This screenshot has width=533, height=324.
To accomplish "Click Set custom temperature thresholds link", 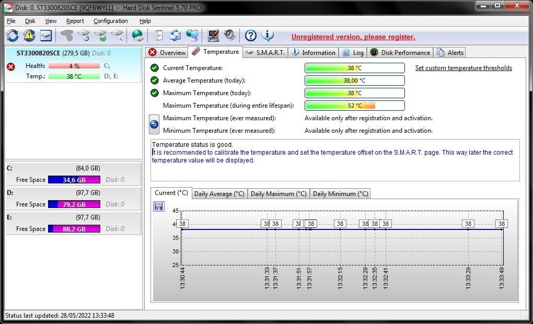I will click(x=464, y=67).
